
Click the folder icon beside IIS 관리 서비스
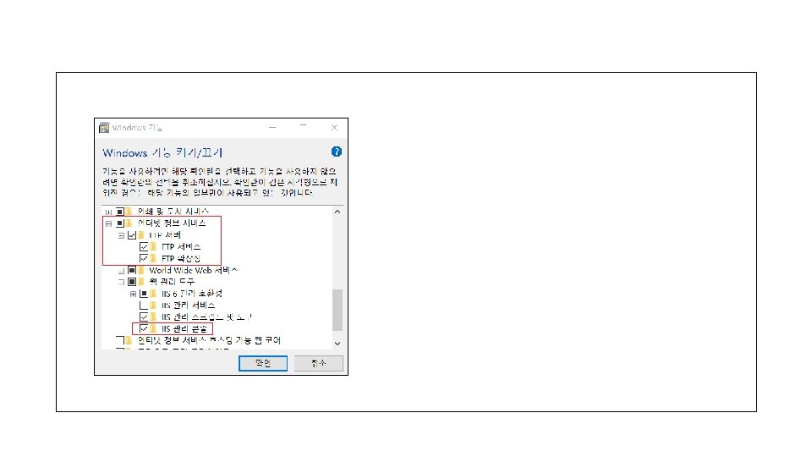[153, 306]
